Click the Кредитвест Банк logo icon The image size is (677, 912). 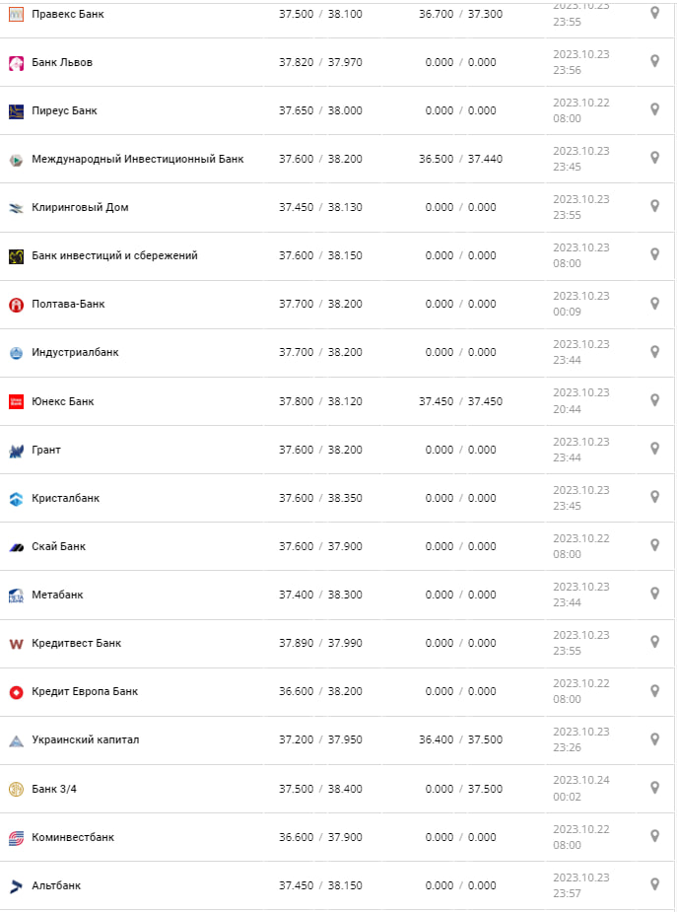(16, 644)
